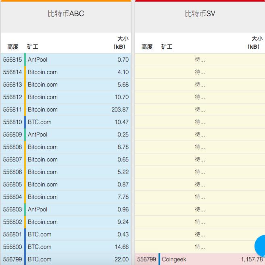Click 高度 column header in 比特币ABC table

(13, 47)
